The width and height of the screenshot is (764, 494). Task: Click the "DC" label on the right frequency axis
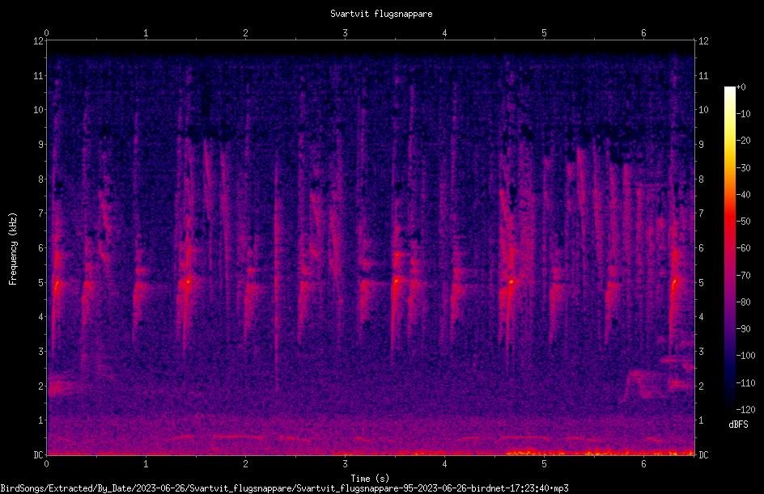point(703,455)
